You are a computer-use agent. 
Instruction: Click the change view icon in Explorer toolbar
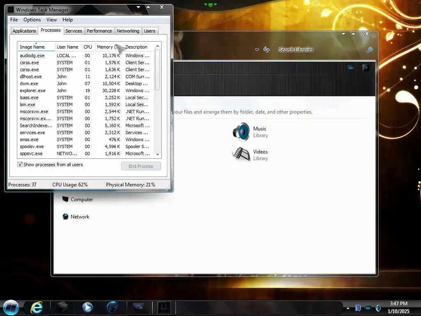[x=351, y=67]
